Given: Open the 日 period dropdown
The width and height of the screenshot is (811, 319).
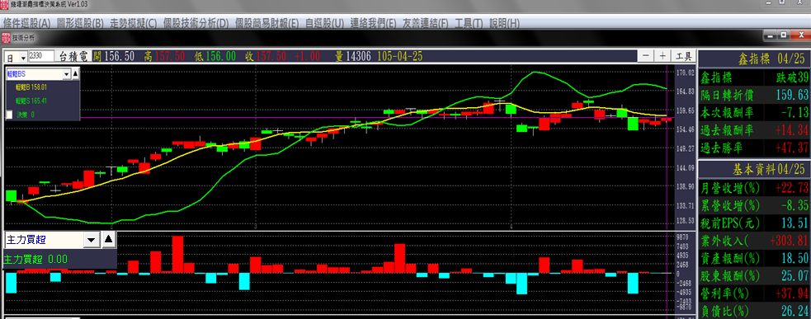Looking at the screenshot, I should 23,57.
